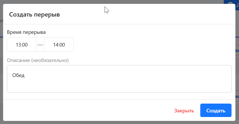Click the lower cut-off blue link at right edge
The height and width of the screenshot is (124, 239).
click(237, 96)
